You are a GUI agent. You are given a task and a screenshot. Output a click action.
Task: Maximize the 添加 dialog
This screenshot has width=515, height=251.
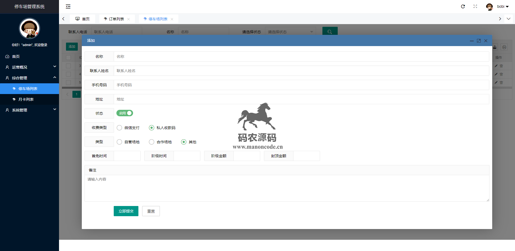click(479, 41)
